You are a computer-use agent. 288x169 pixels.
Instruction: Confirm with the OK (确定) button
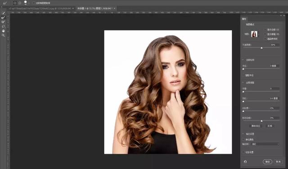click(x=267, y=162)
